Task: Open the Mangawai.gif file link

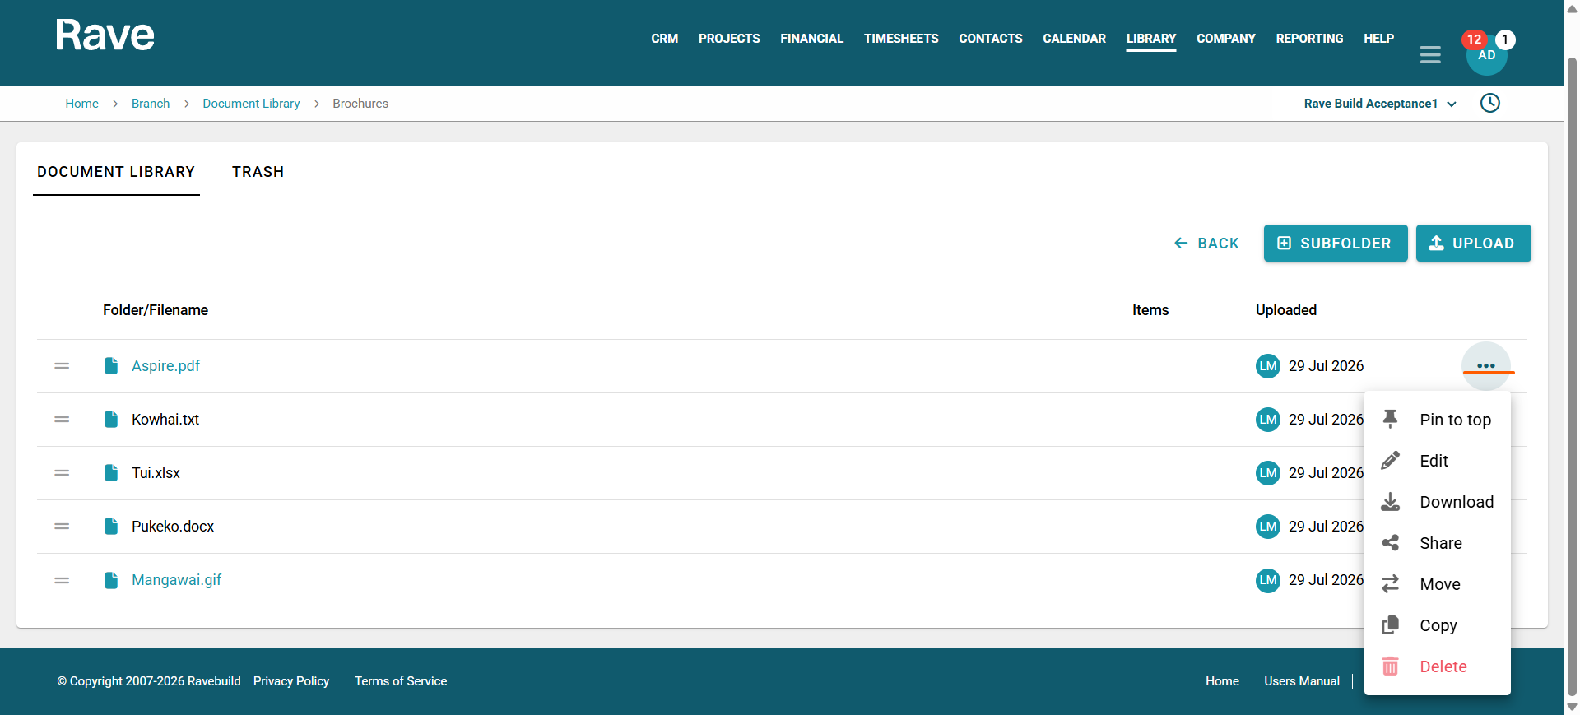Action: (x=176, y=580)
